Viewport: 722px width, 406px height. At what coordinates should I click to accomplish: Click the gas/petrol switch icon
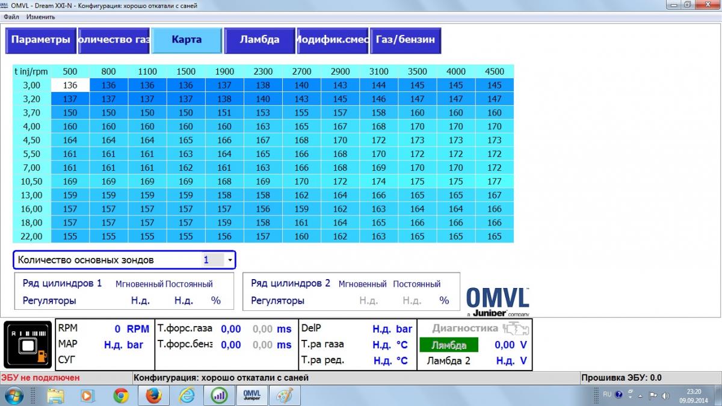point(28,345)
